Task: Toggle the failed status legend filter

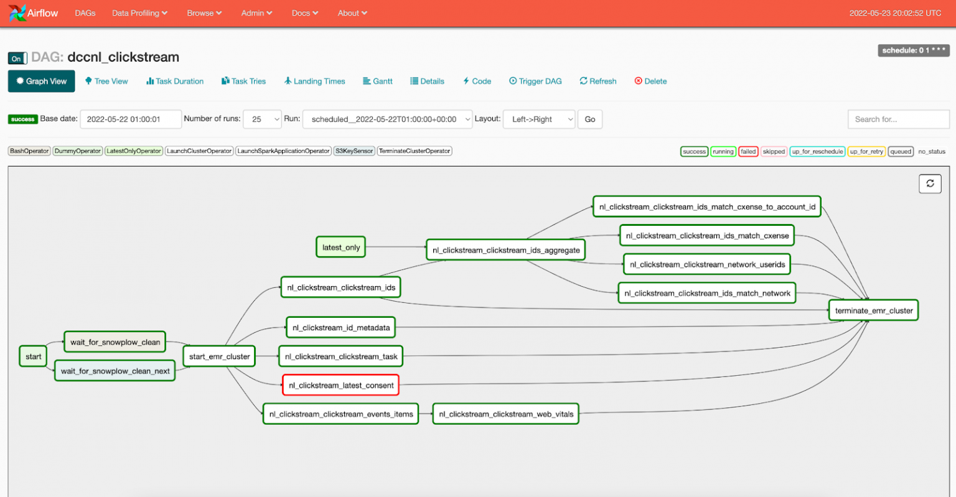Action: click(x=748, y=152)
